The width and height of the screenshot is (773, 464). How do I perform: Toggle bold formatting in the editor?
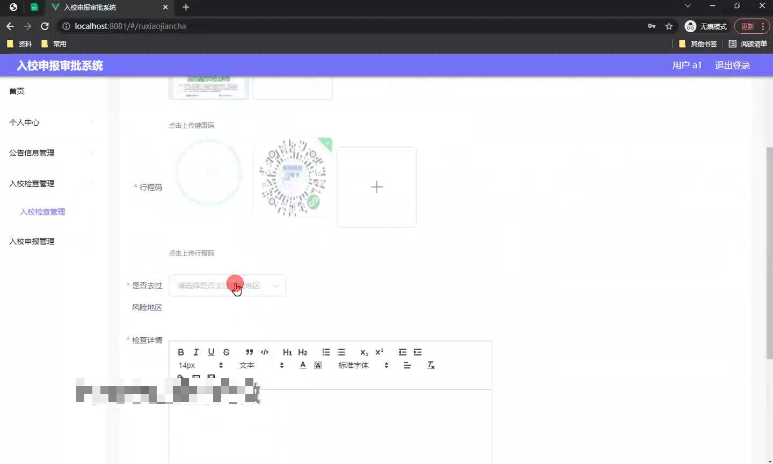tap(181, 352)
